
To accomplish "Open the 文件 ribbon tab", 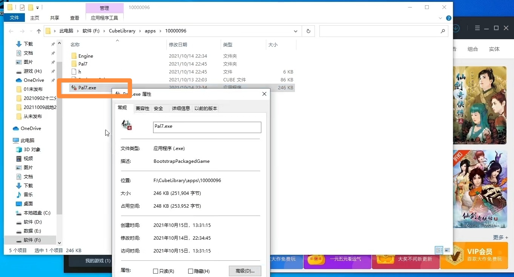I will click(14, 18).
